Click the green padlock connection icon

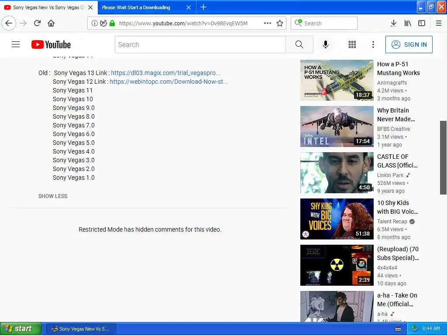click(x=112, y=24)
